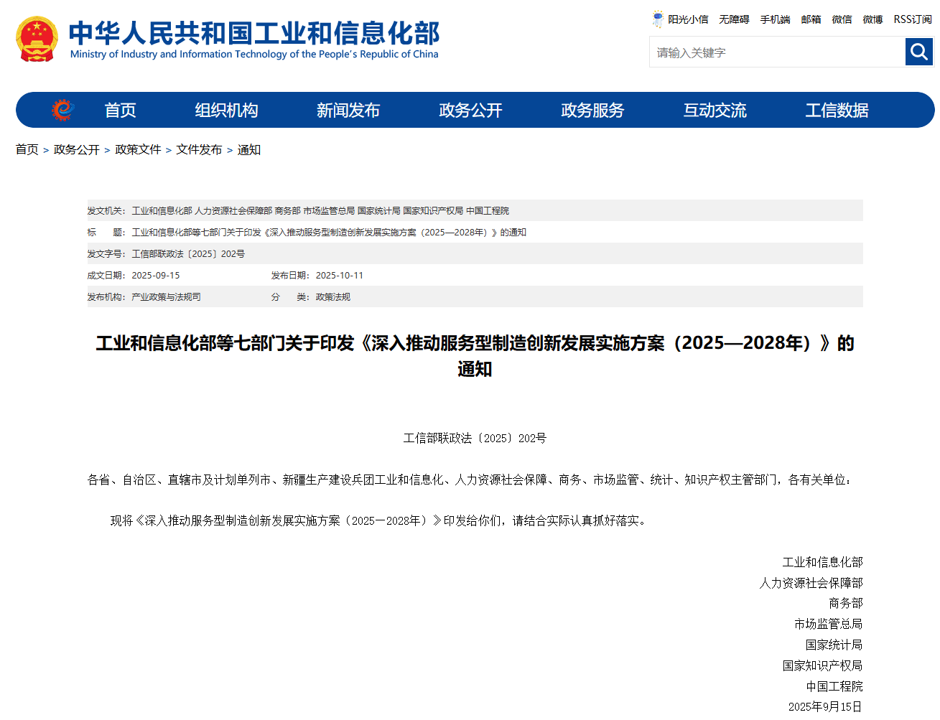The width and height of the screenshot is (940, 720).
Task: Select the 政务服务 menu item
Action: [592, 111]
